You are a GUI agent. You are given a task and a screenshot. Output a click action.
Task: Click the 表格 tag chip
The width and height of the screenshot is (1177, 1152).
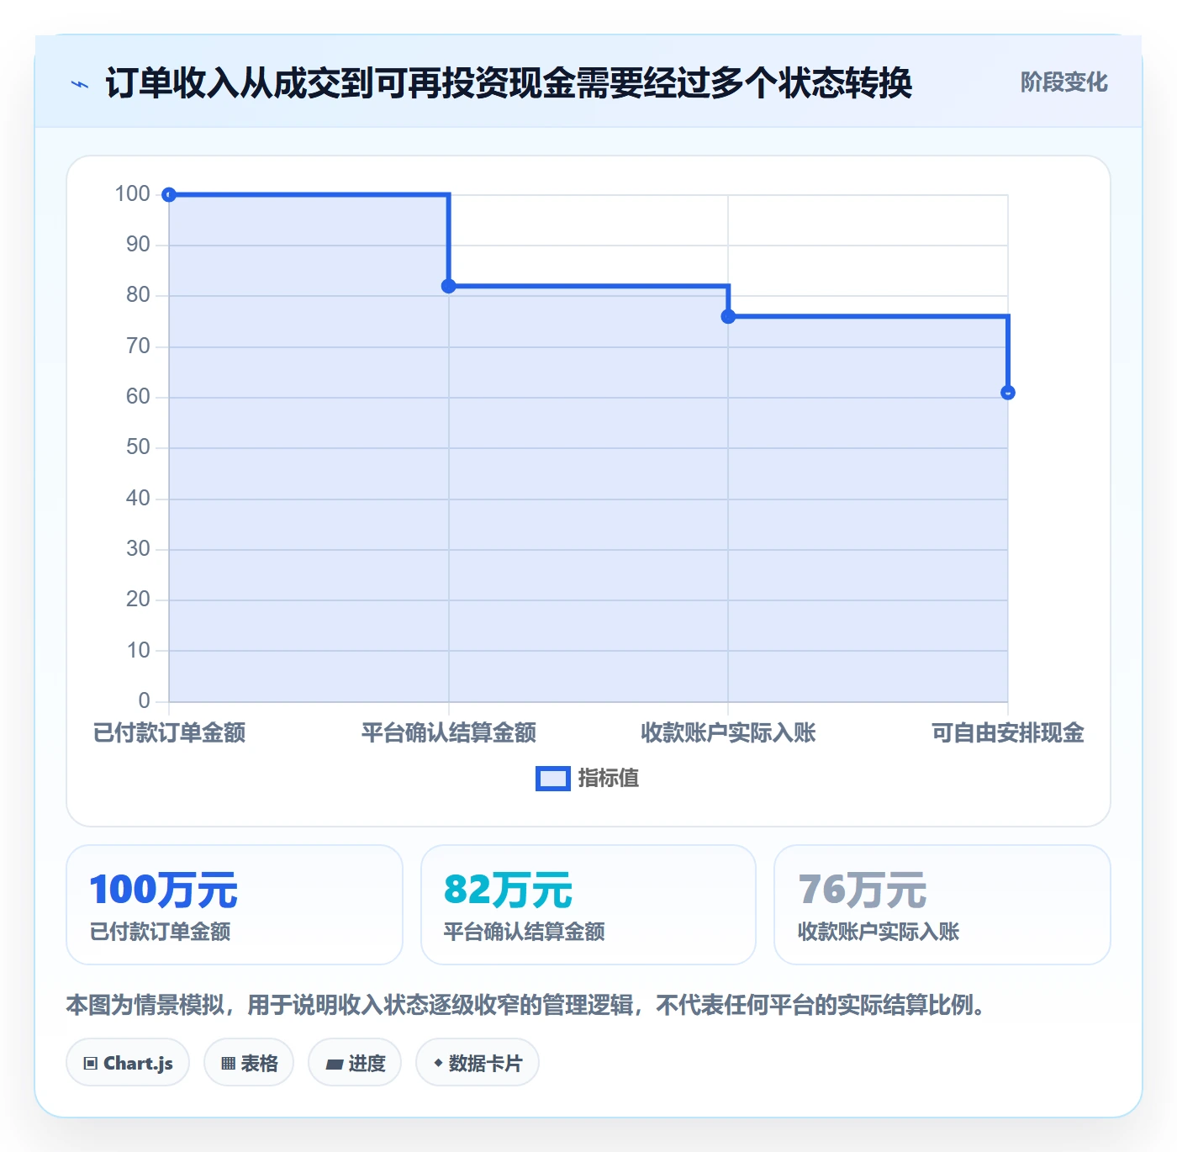[x=249, y=1063]
